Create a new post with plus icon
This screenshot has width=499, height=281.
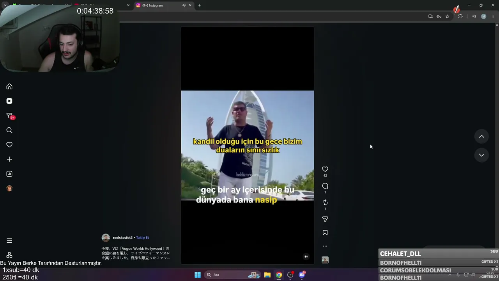click(9, 159)
